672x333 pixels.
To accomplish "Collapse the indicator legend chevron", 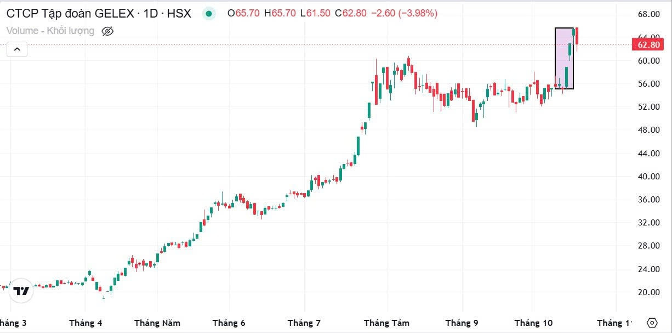I will click(17, 49).
